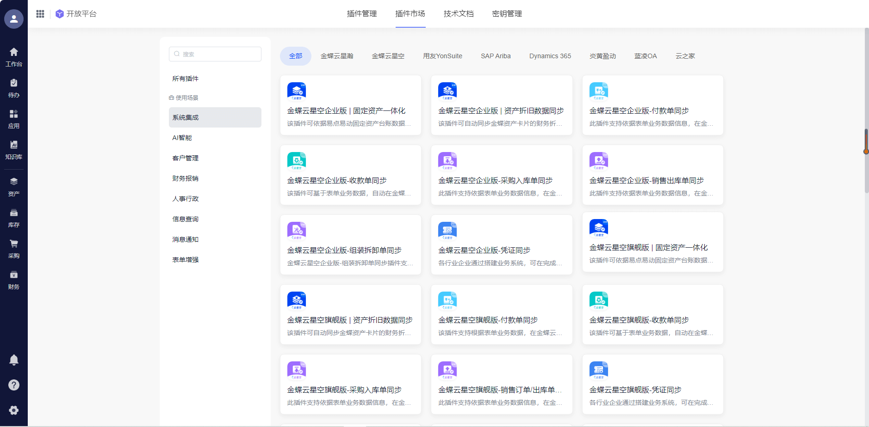Open the 待办 tasks icon

[14, 88]
